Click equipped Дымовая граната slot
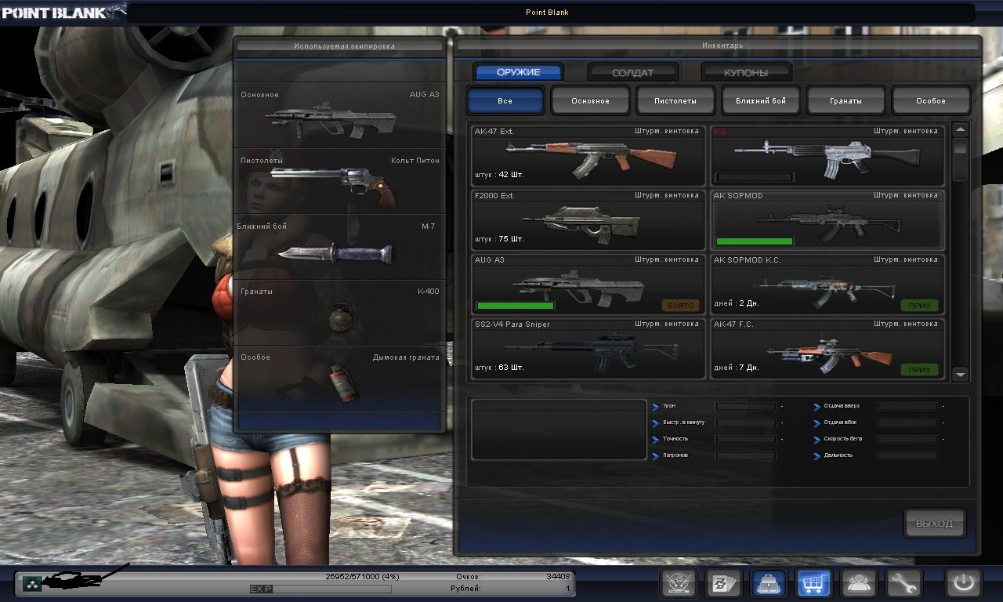 pyautogui.click(x=340, y=379)
